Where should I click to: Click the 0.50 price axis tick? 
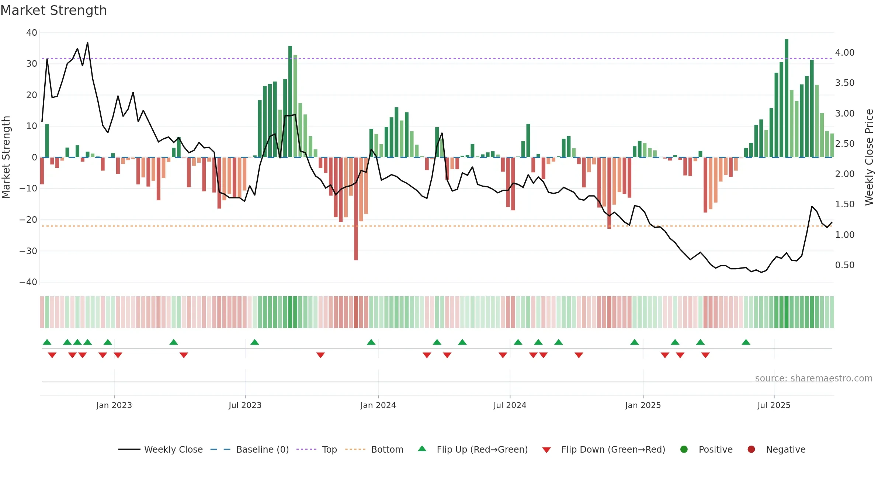pos(845,265)
